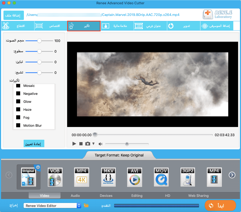
Task: Click the Renee Laboratory logo
Action: coord(217,14)
